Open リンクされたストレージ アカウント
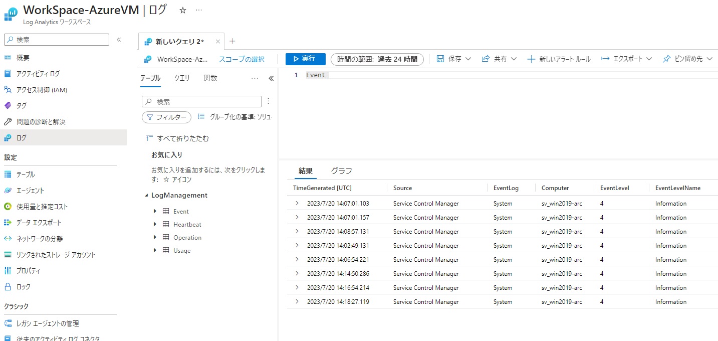This screenshot has height=341, width=718. coord(56,255)
